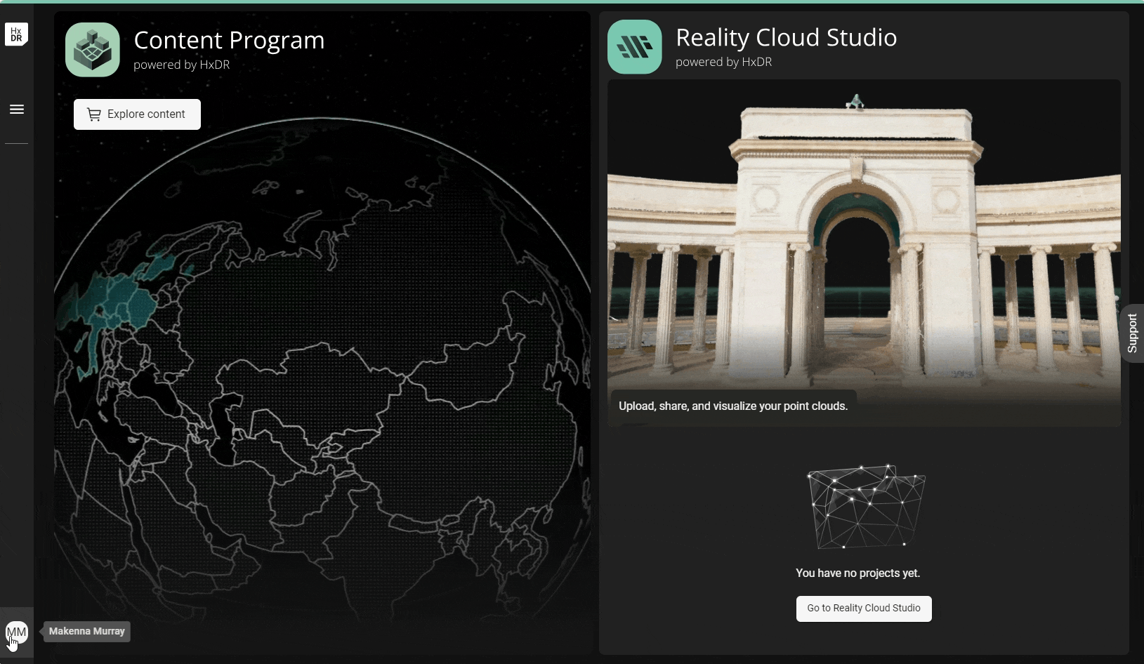Image resolution: width=1144 pixels, height=664 pixels.
Task: Click the point cloud folder illustration
Action: (x=865, y=507)
